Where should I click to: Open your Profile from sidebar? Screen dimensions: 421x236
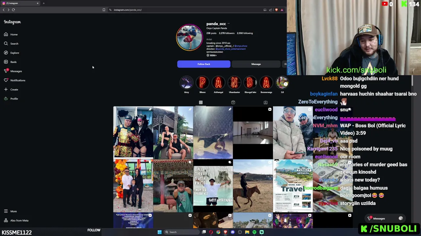(11, 99)
